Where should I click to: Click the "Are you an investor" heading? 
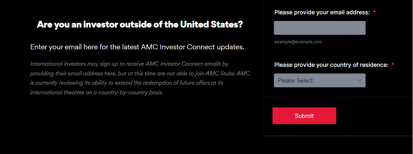[x=140, y=25]
